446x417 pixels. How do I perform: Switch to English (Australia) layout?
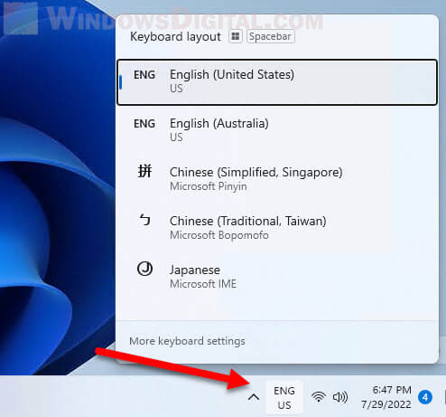pyautogui.click(x=277, y=130)
